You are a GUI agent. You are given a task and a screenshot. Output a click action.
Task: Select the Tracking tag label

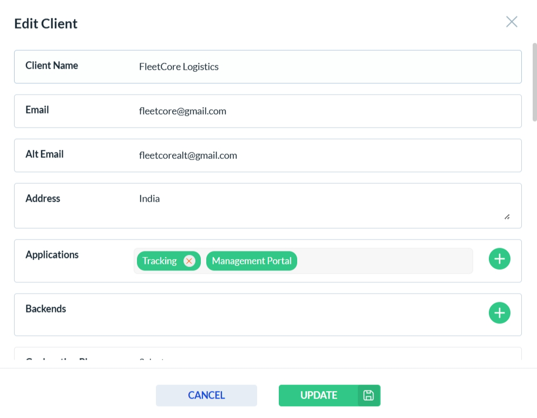coord(160,261)
